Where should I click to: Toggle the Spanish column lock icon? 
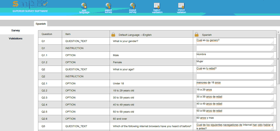click(197, 34)
